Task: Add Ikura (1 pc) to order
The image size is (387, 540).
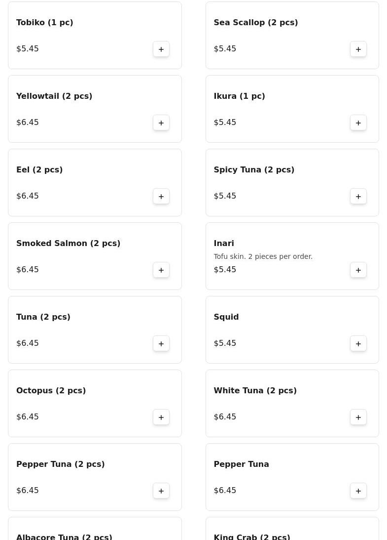Action: (358, 123)
